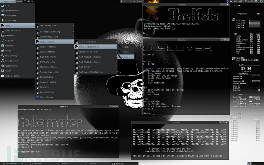The width and height of the screenshot is (264, 165).
Task: Expand Password Attacks submenu arrow
Action: [x=73, y=47]
